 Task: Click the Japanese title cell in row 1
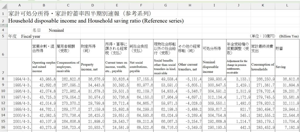pos(80,14)
